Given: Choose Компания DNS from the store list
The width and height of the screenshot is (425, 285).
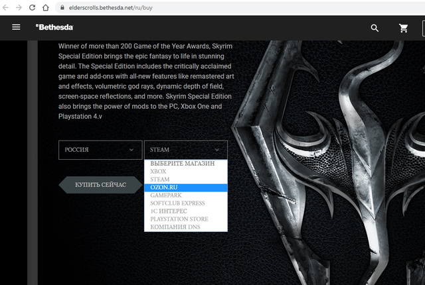Looking at the screenshot, I should click(186, 227).
